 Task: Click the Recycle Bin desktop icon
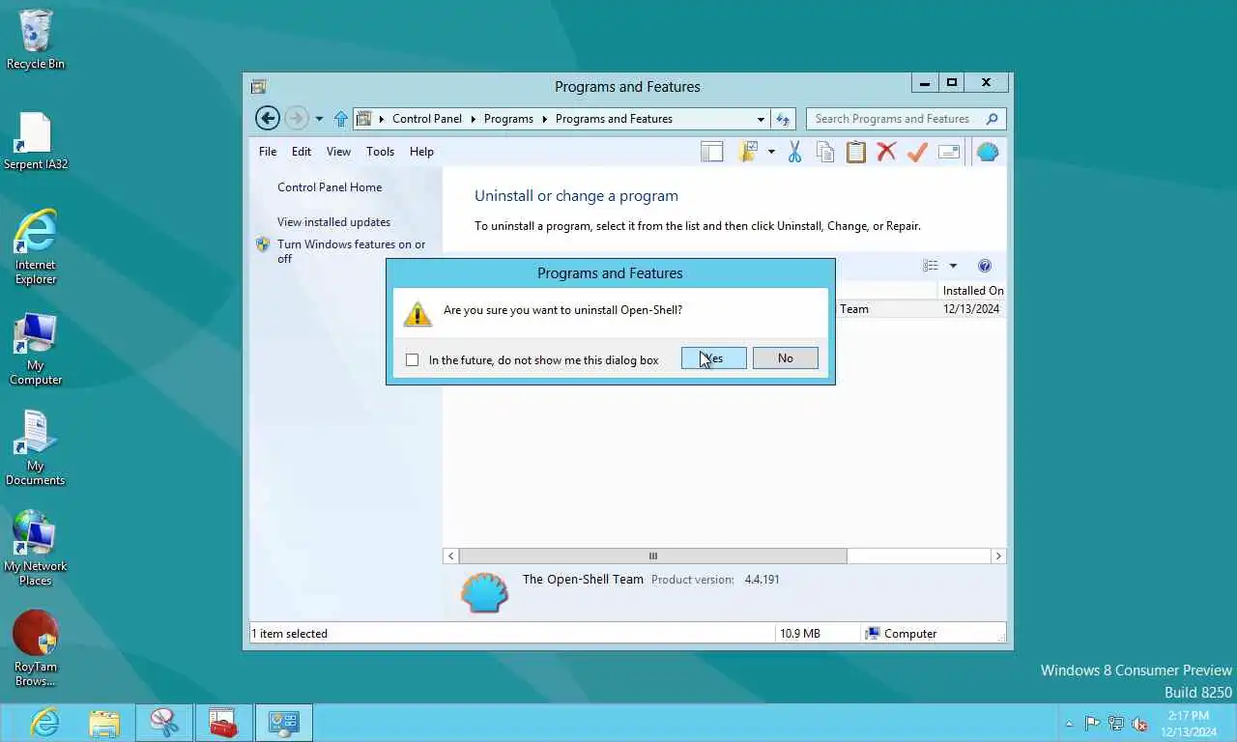pos(36,40)
